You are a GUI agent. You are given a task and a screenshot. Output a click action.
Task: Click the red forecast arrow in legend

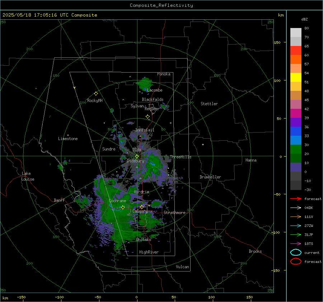[296, 199]
